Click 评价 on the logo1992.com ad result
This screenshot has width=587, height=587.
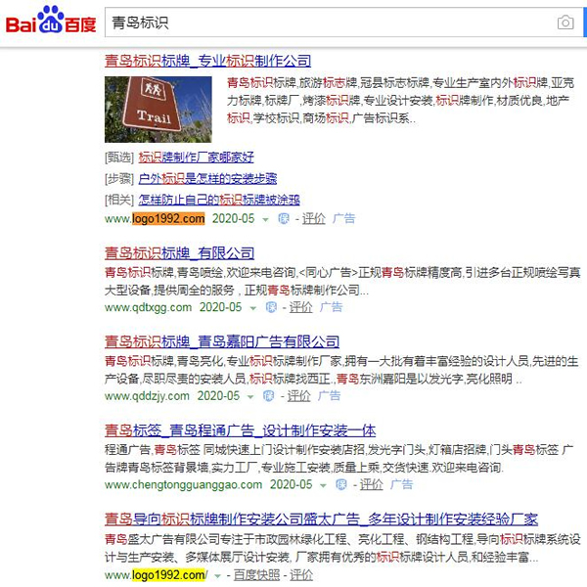coord(314,218)
